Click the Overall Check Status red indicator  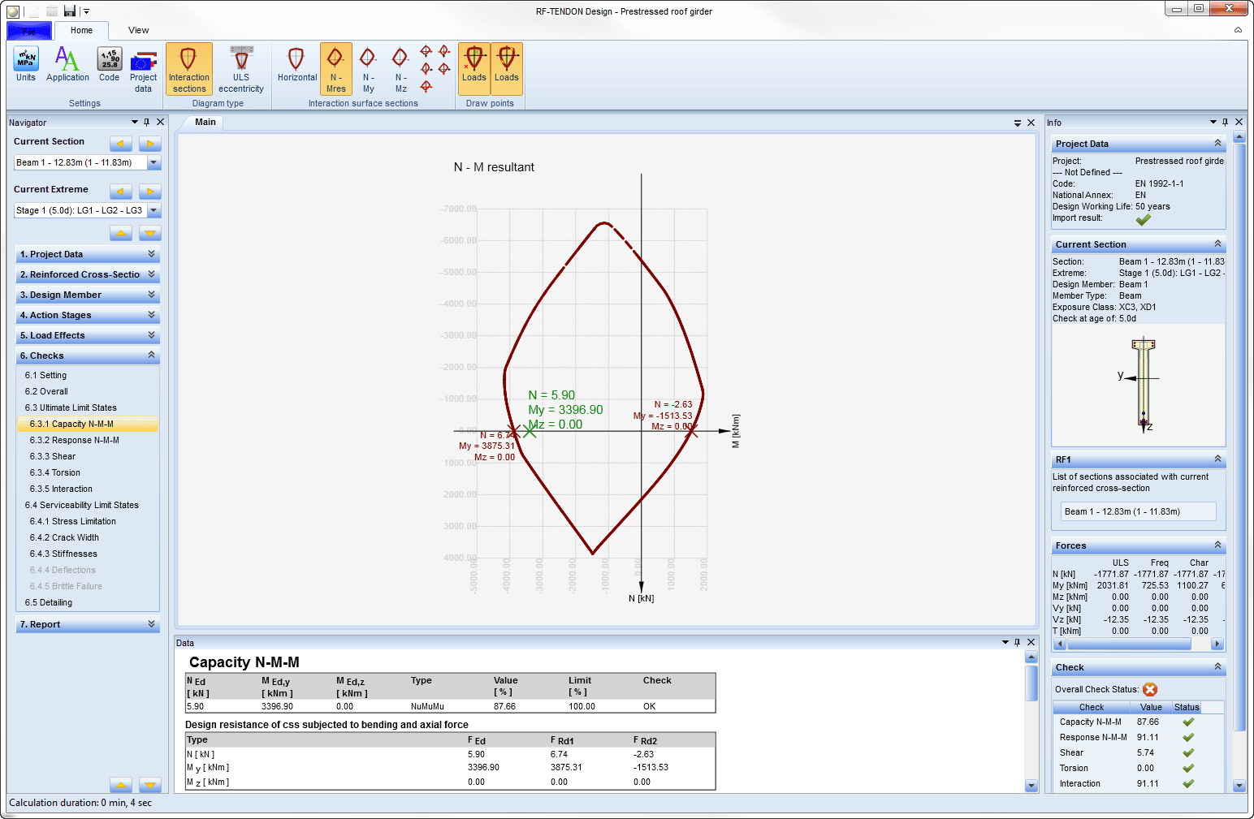coord(1149,688)
